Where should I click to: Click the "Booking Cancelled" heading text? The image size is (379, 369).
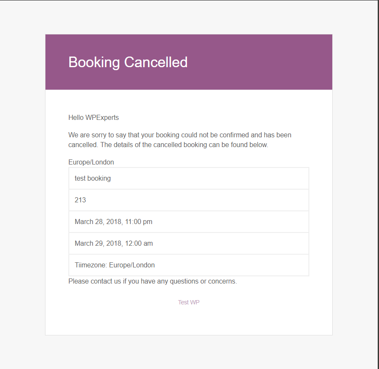128,62
